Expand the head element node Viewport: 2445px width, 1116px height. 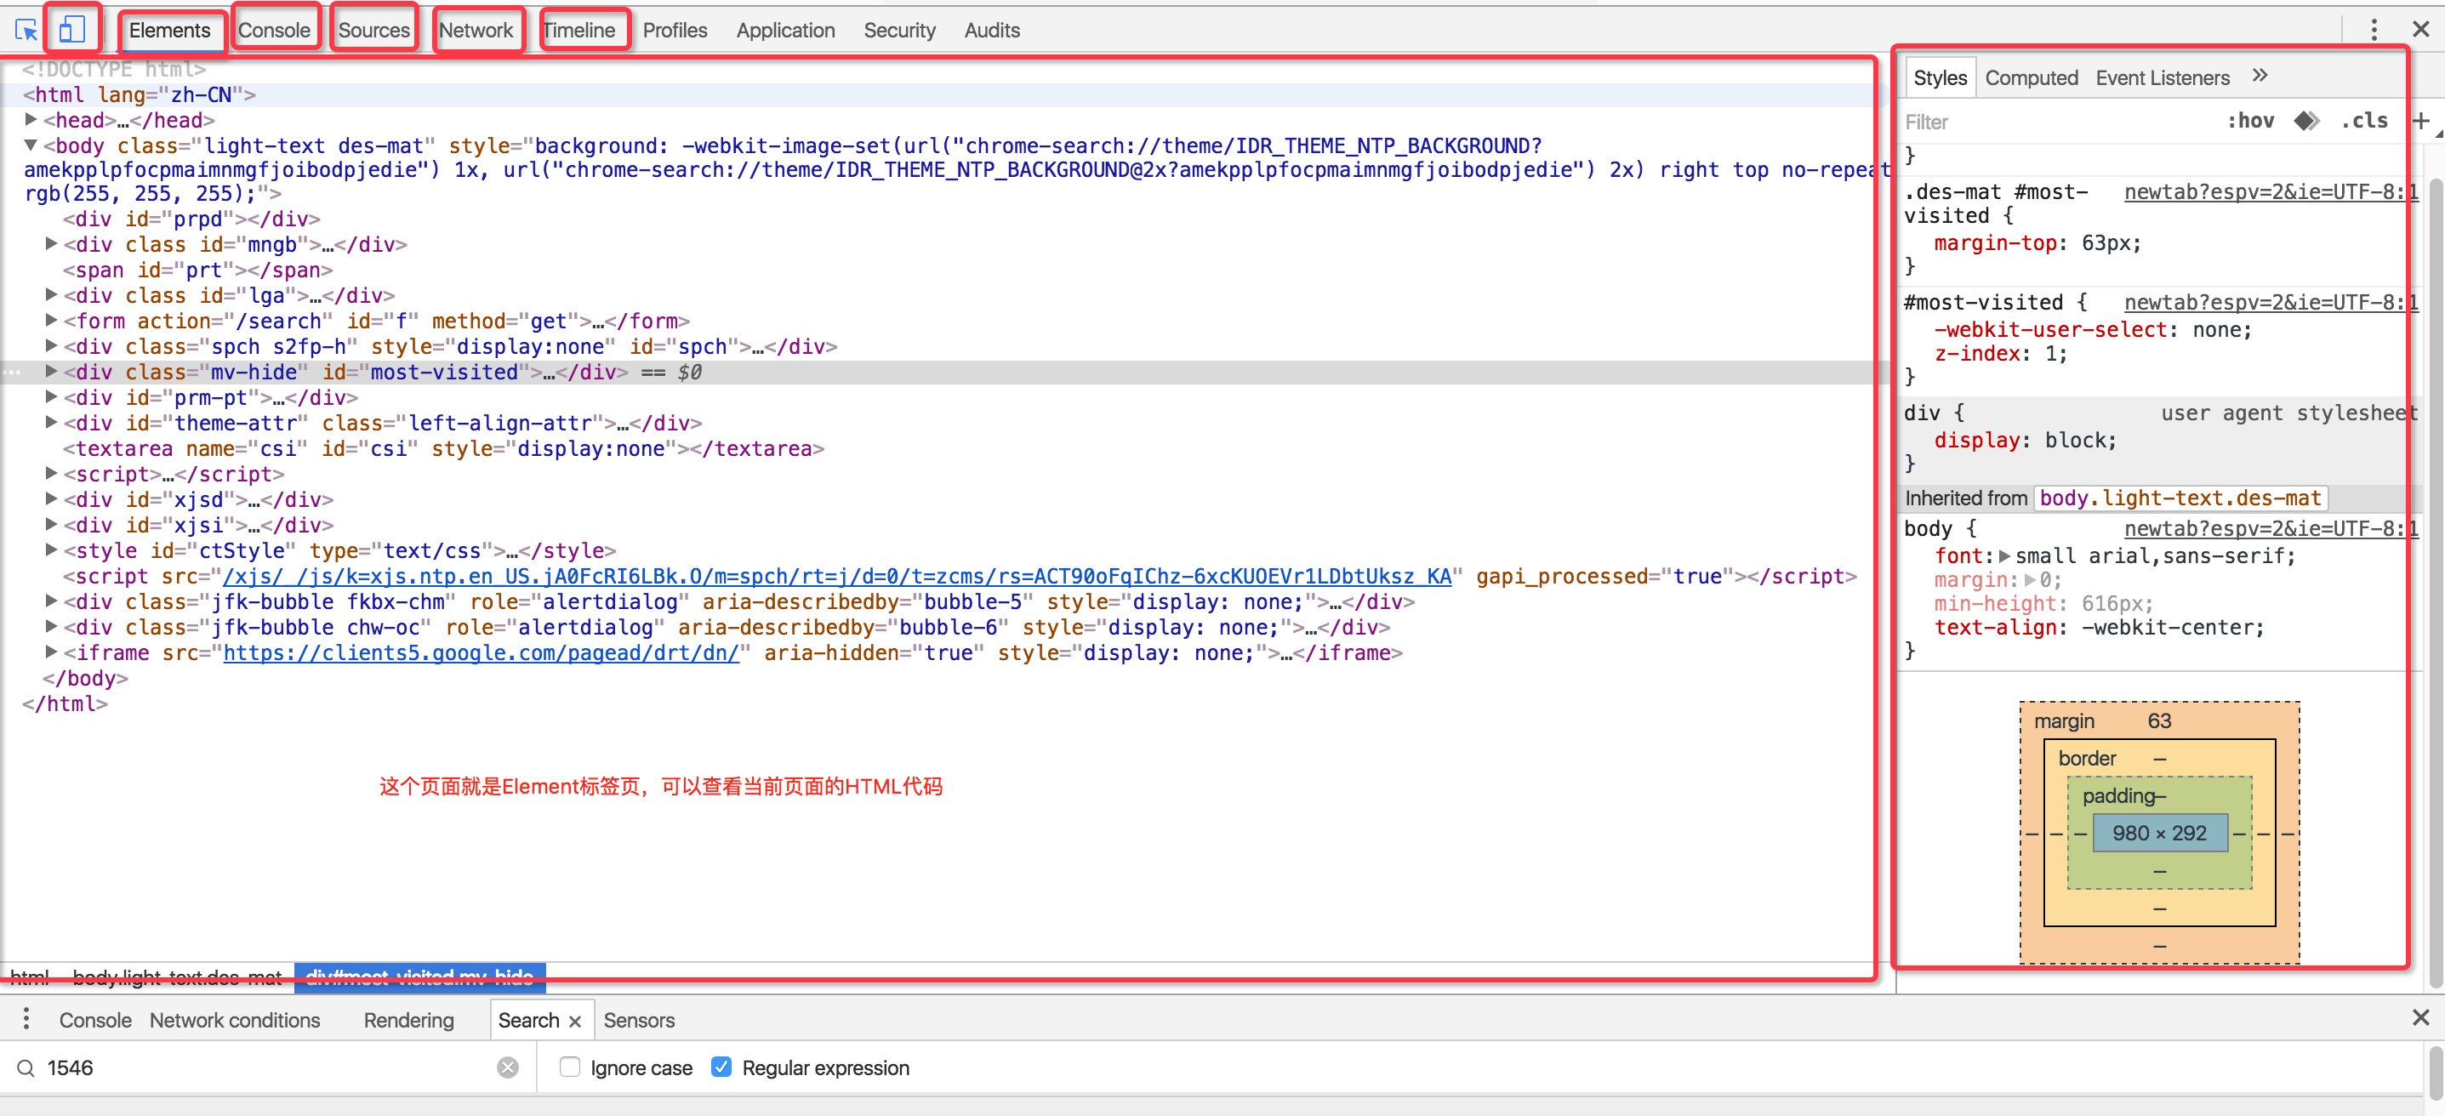31,120
